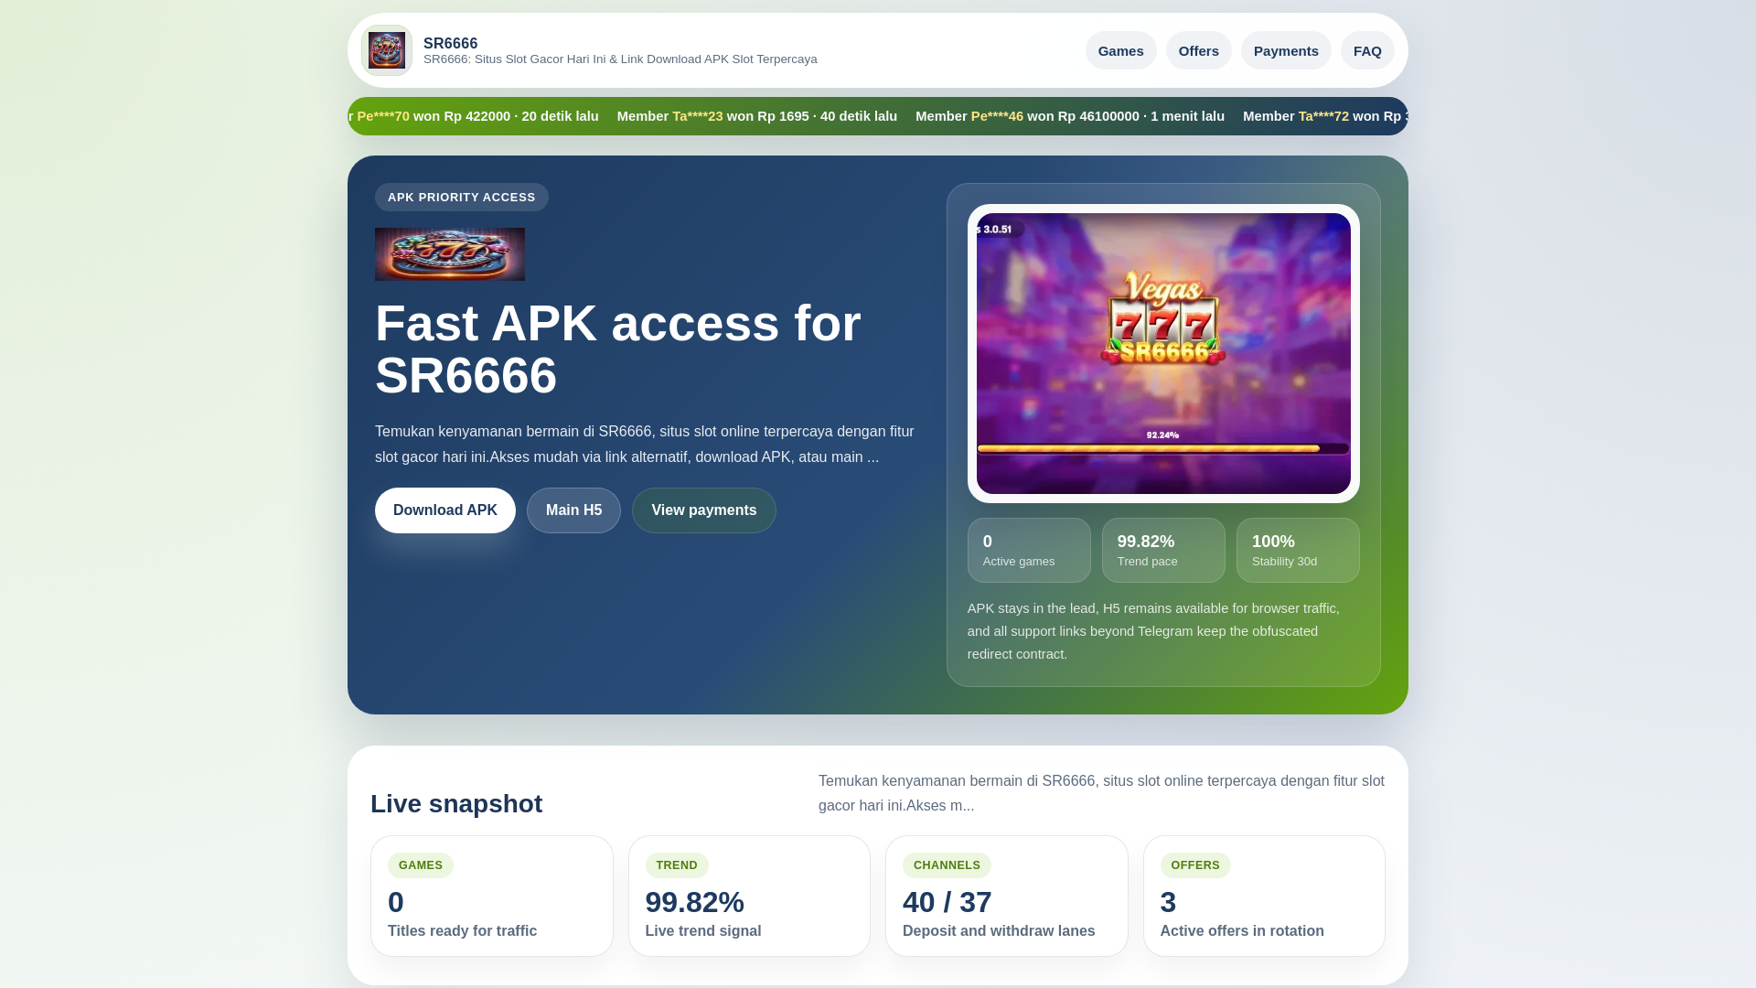Image resolution: width=1756 pixels, height=988 pixels.
Task: Click the 'Fast APK access for SR6666' headline
Action: pos(618,349)
